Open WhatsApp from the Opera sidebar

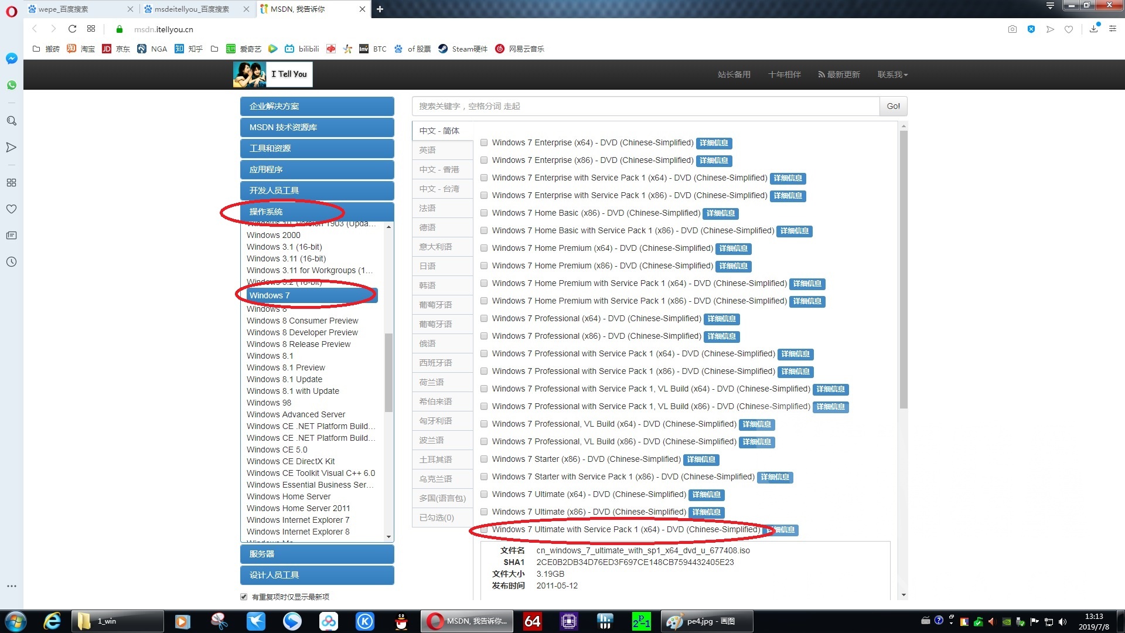[x=11, y=85]
